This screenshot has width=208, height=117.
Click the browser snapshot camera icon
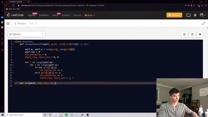tap(188, 6)
